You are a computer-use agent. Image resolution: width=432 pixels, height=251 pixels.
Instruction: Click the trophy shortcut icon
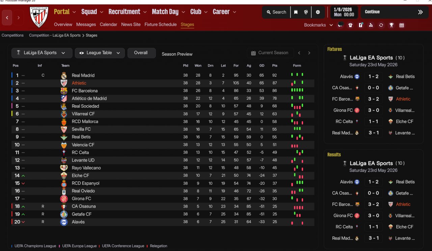click(x=391, y=25)
